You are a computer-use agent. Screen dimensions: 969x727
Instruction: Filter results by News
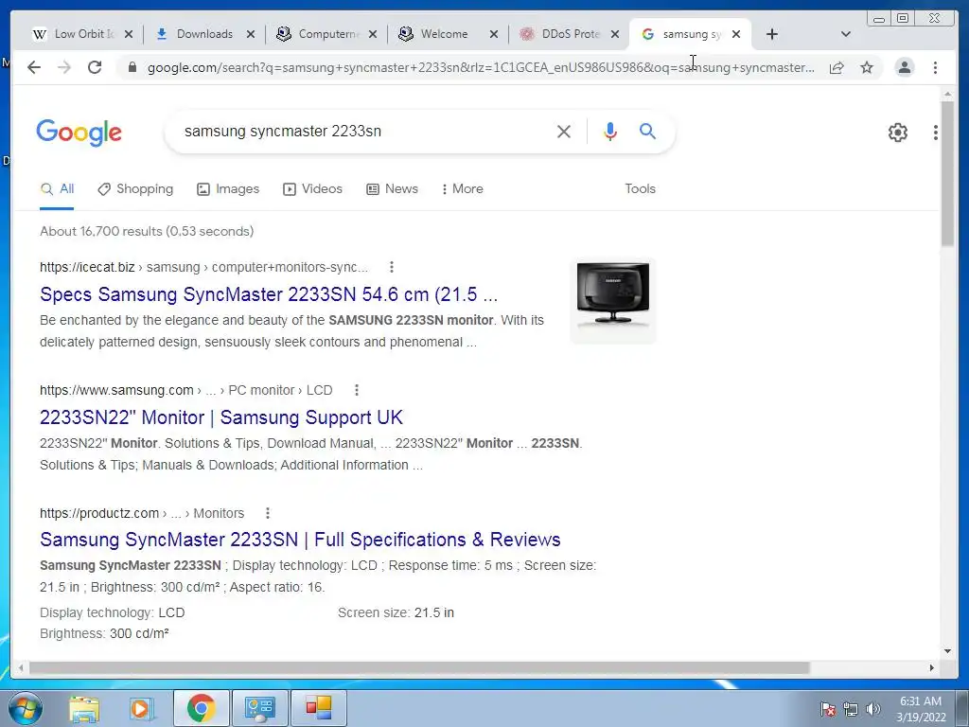tap(392, 189)
